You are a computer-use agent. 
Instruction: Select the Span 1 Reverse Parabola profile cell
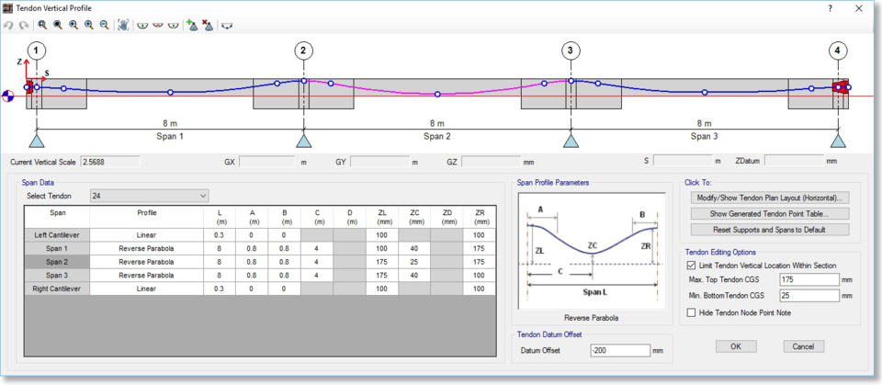coord(146,249)
